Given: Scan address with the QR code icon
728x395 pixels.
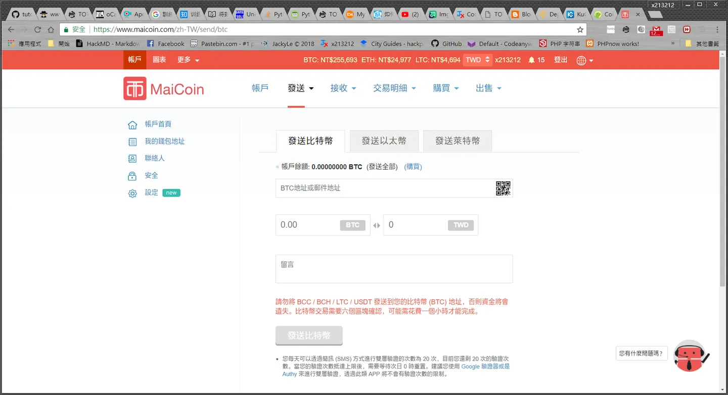Looking at the screenshot, I should [x=503, y=188].
